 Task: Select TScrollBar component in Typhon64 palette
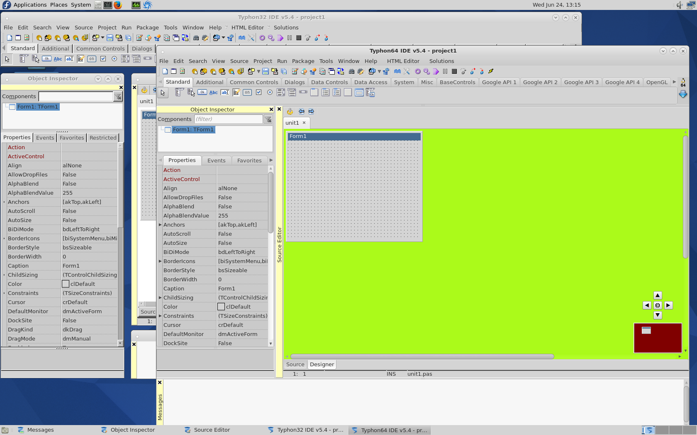(303, 92)
